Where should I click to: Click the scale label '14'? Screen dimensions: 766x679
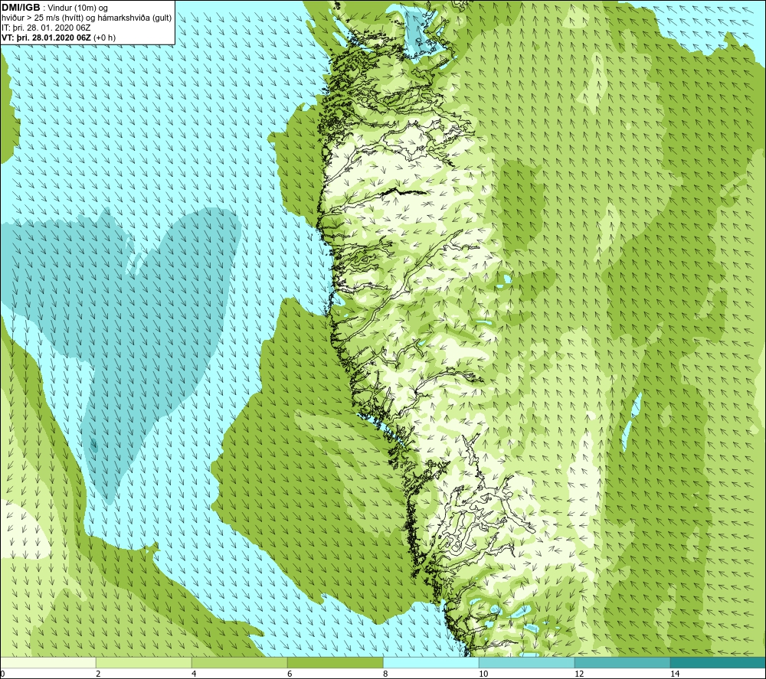coord(675,674)
